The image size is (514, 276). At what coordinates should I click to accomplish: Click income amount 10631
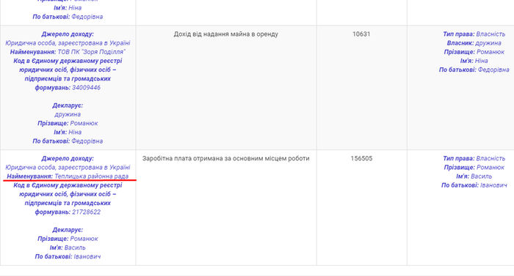click(x=361, y=34)
